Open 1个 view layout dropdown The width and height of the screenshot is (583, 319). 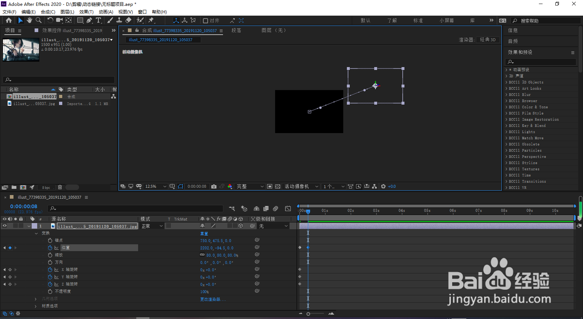pos(333,186)
